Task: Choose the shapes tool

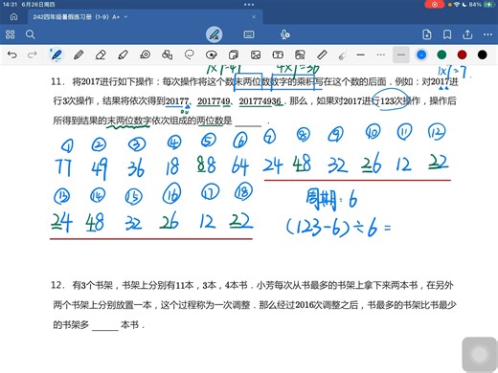Action: coord(168,55)
